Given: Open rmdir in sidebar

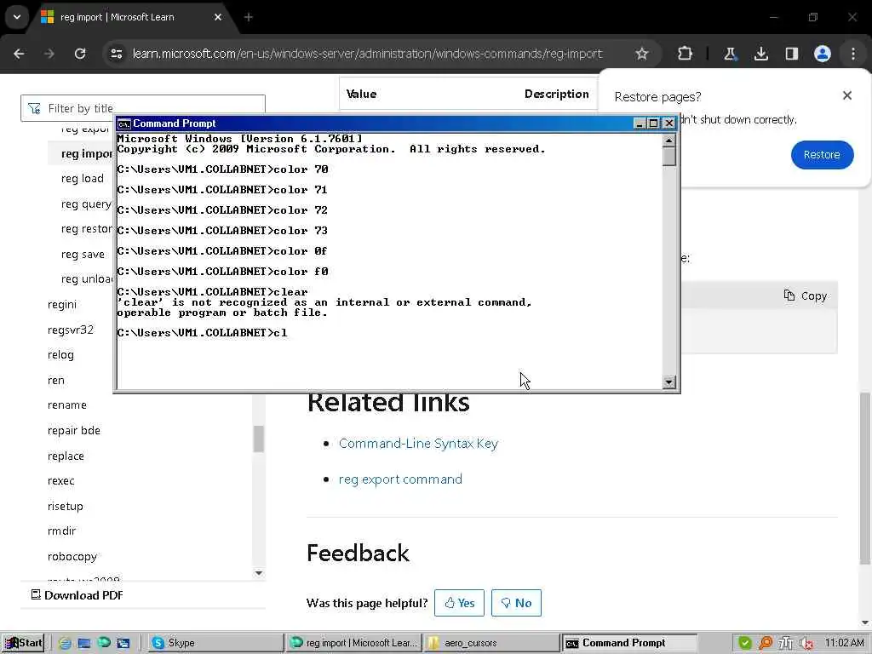Looking at the screenshot, I should 61,531.
